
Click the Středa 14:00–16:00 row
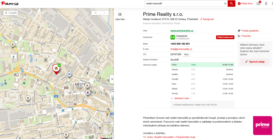point(202,89)
